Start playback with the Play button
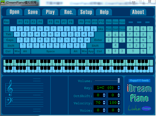156x116 pixels. click(50, 12)
